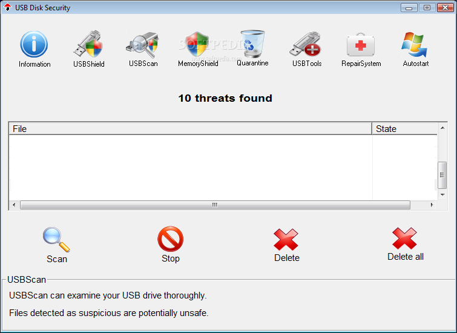Click the vertical scrollbar down arrow
This screenshot has width=457, height=333.
[x=442, y=195]
